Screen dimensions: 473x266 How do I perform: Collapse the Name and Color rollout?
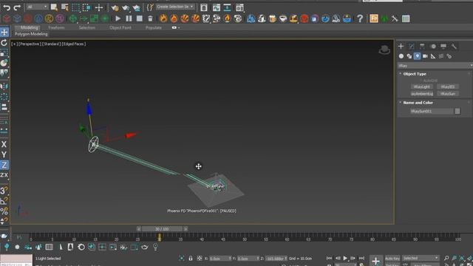coord(418,103)
